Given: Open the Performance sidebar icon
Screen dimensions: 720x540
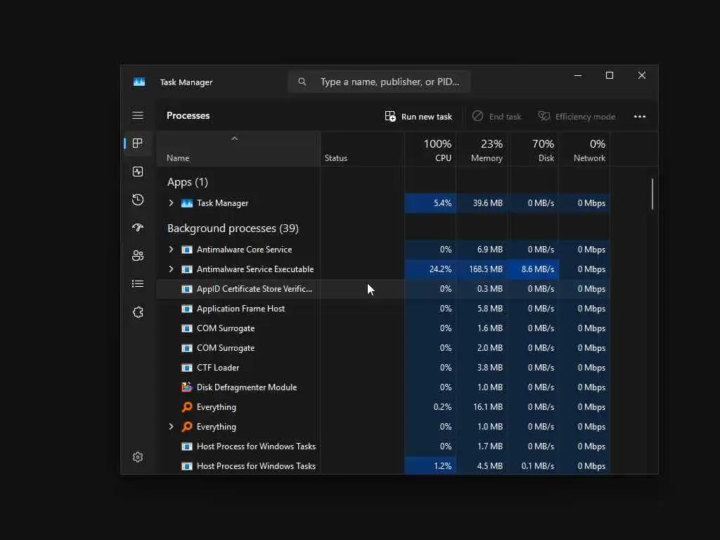Looking at the screenshot, I should coord(138,172).
